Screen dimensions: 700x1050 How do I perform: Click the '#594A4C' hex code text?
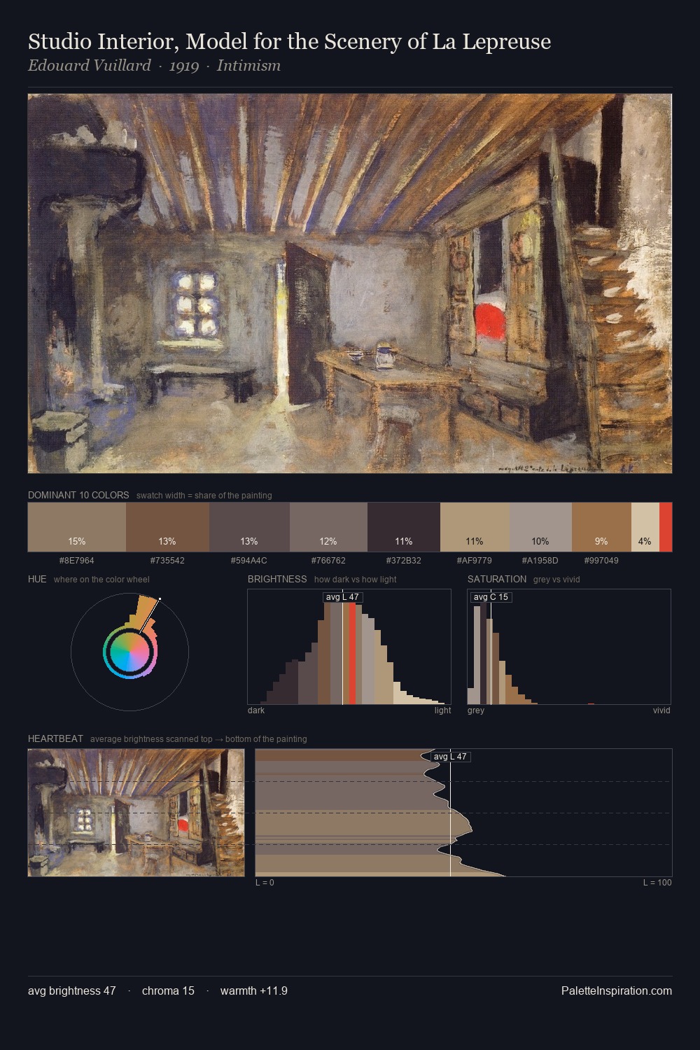coord(249,560)
